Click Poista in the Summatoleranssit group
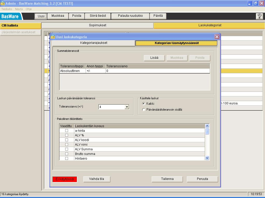Image resolution: width=265 pixels, height=198 pixels. (x=200, y=58)
